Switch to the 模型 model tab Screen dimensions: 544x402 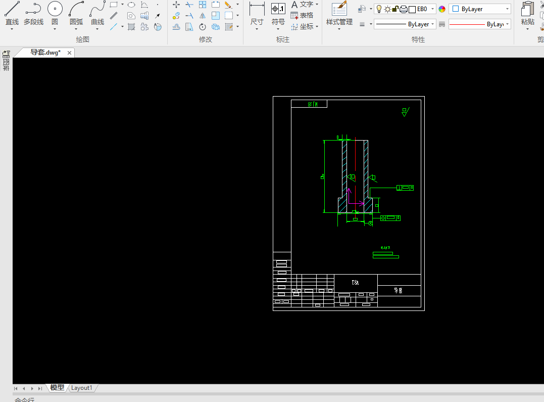click(x=57, y=388)
